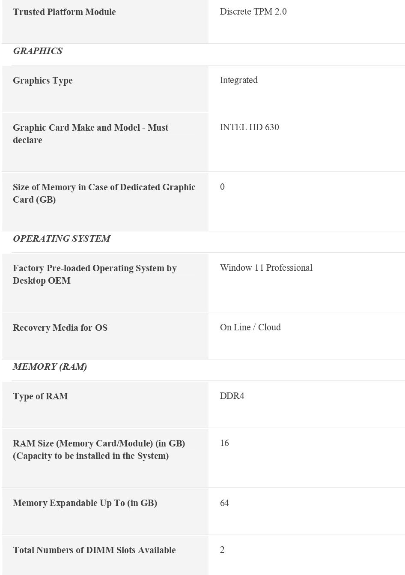Select the Graphics Type label
Screen dimensions: 405x575
43,81
